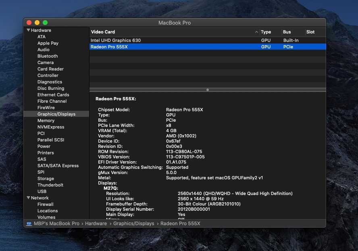Collapse the Hardware section disclosure triangle
358x251 pixels.
(28, 30)
